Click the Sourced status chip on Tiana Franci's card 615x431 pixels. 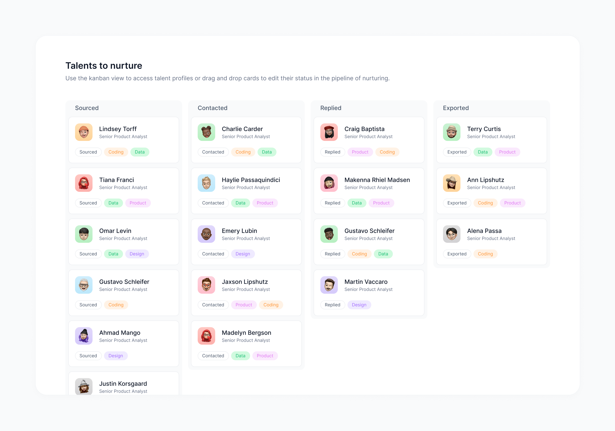coord(88,203)
